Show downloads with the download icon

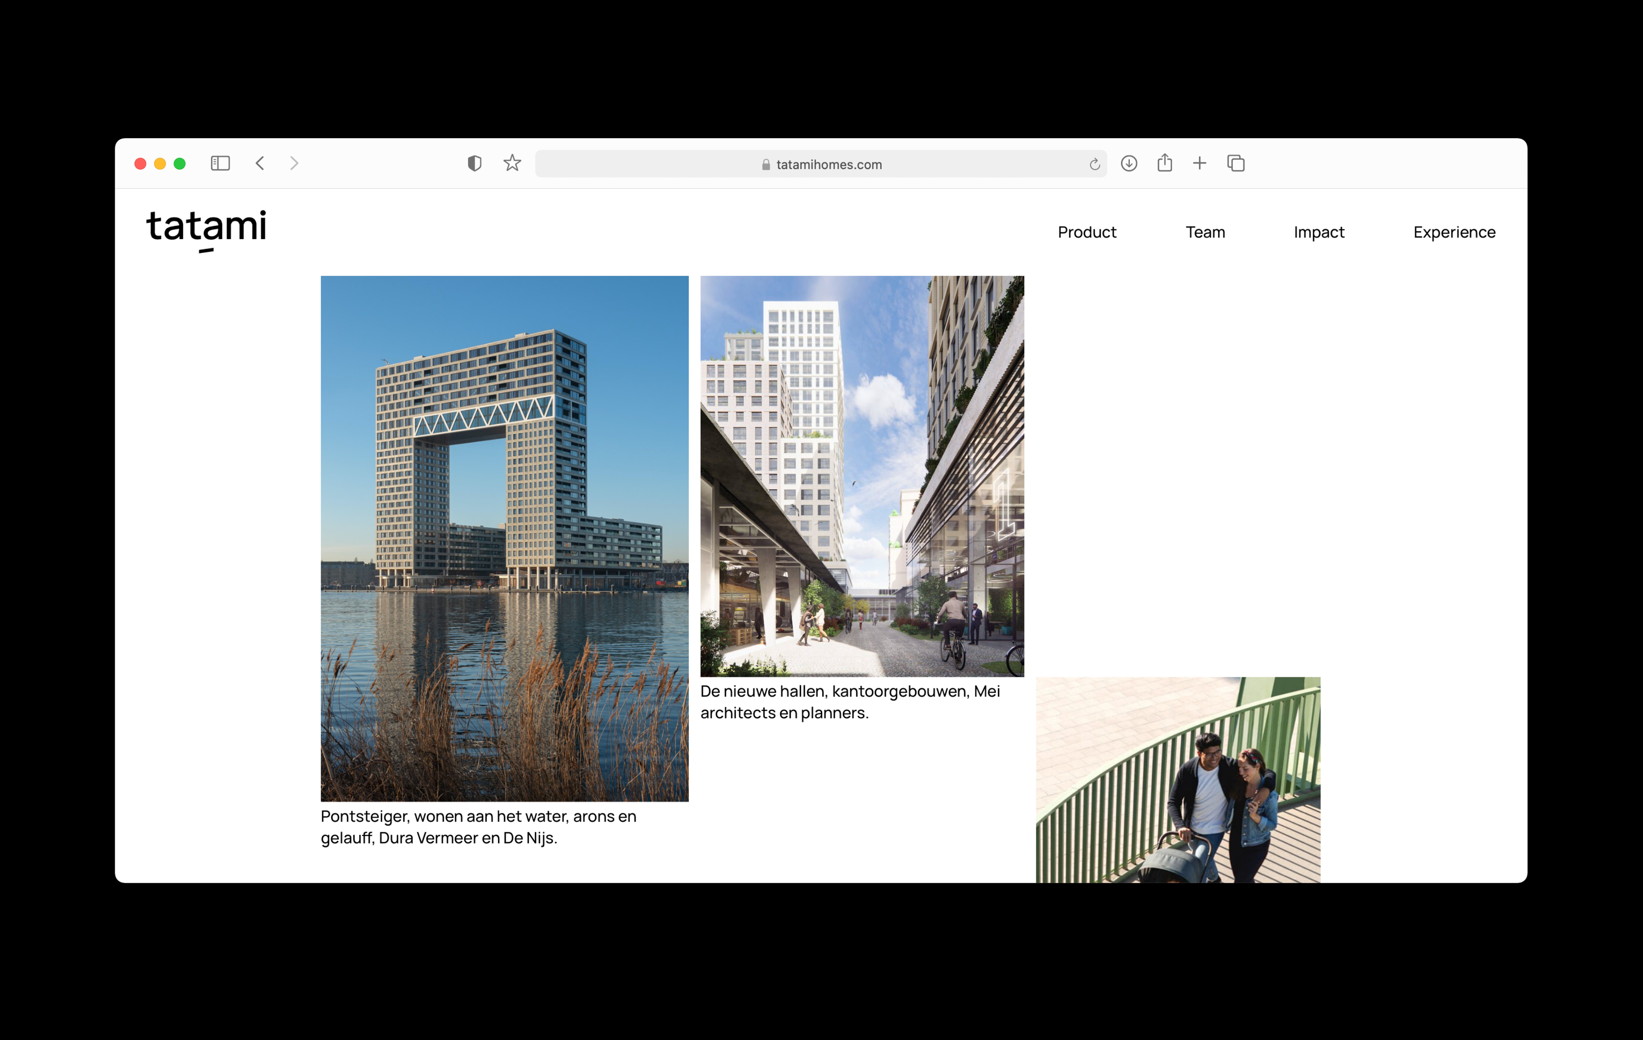[x=1129, y=163]
